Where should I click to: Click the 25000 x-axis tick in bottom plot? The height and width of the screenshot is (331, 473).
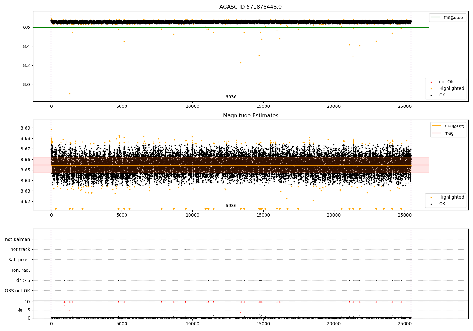coord(405,324)
